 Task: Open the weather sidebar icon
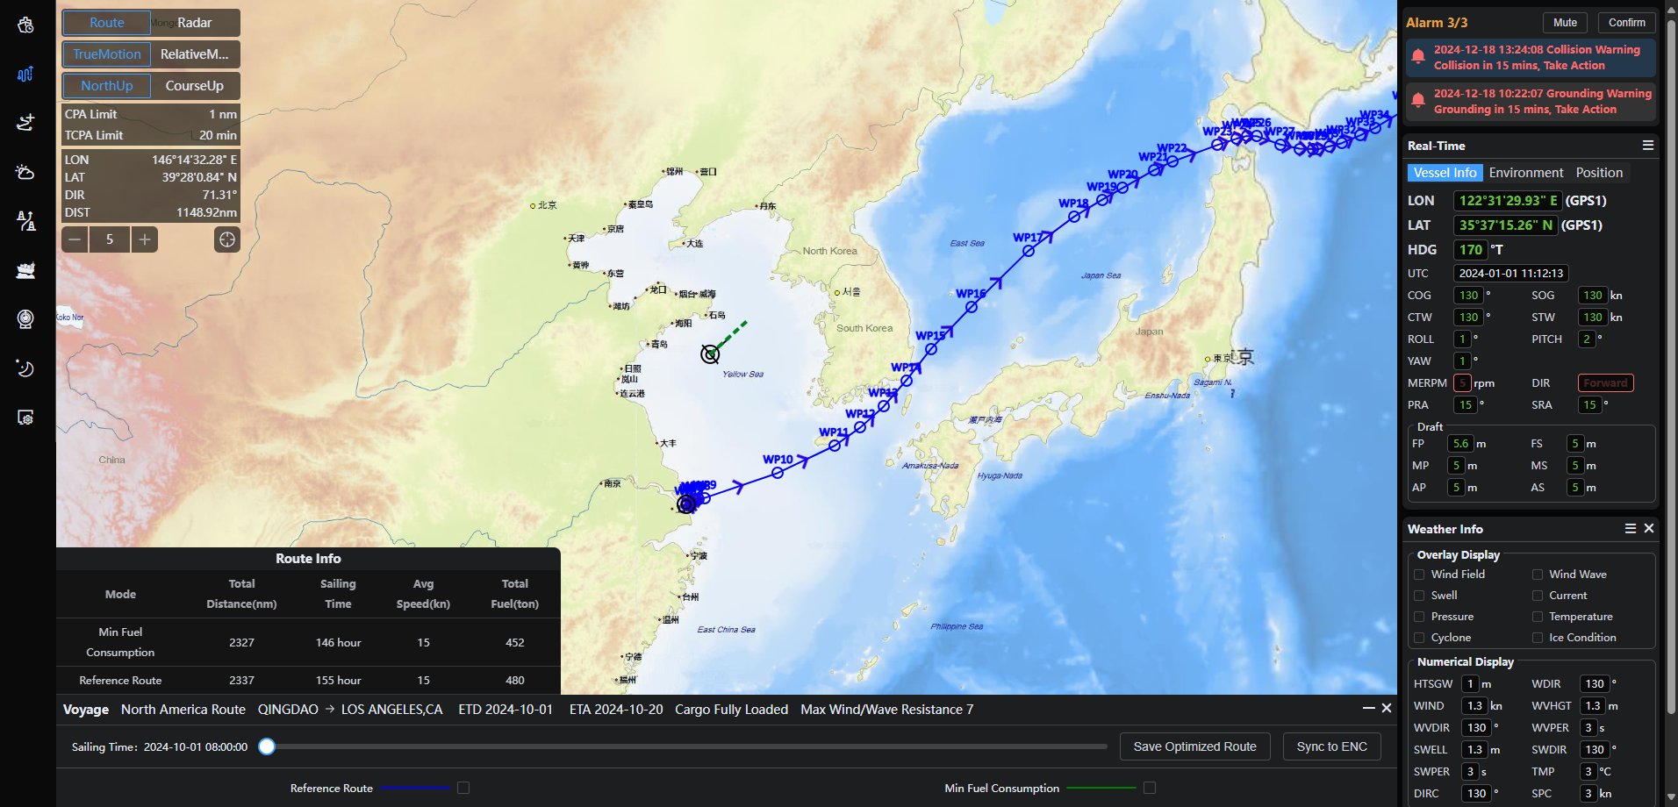[25, 172]
